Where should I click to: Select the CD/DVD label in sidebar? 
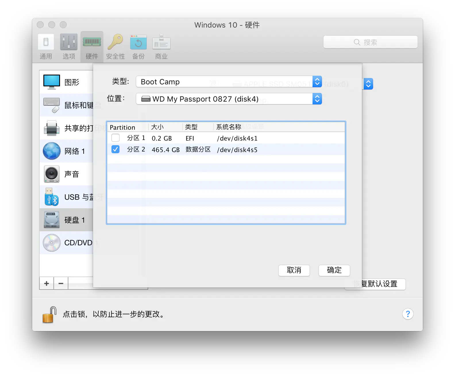tap(78, 243)
